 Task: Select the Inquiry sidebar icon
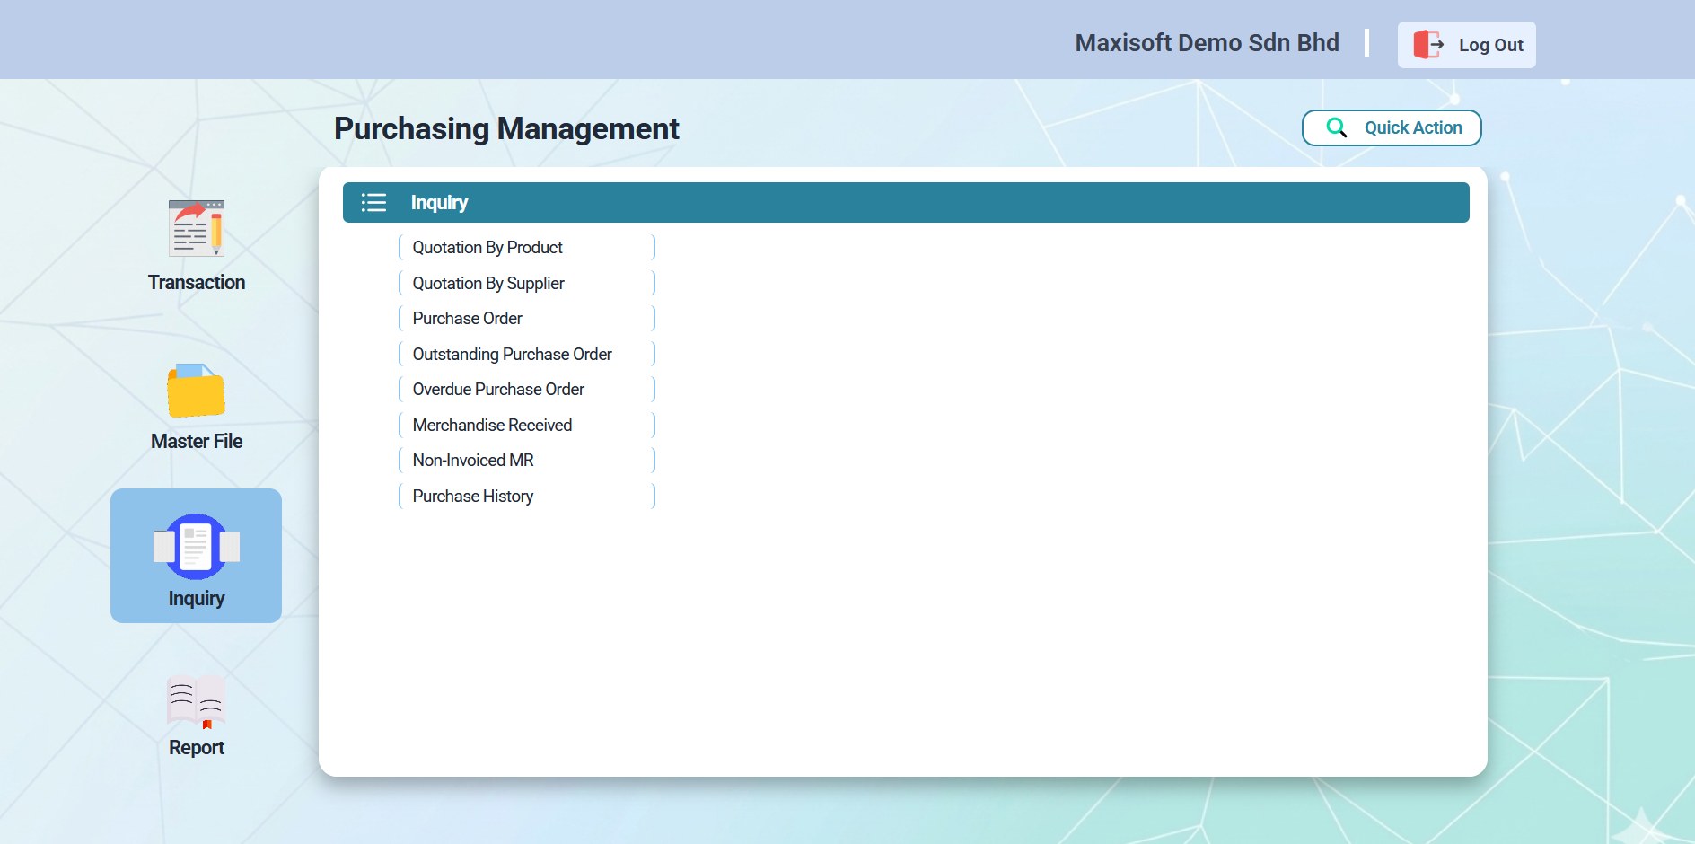click(x=196, y=546)
